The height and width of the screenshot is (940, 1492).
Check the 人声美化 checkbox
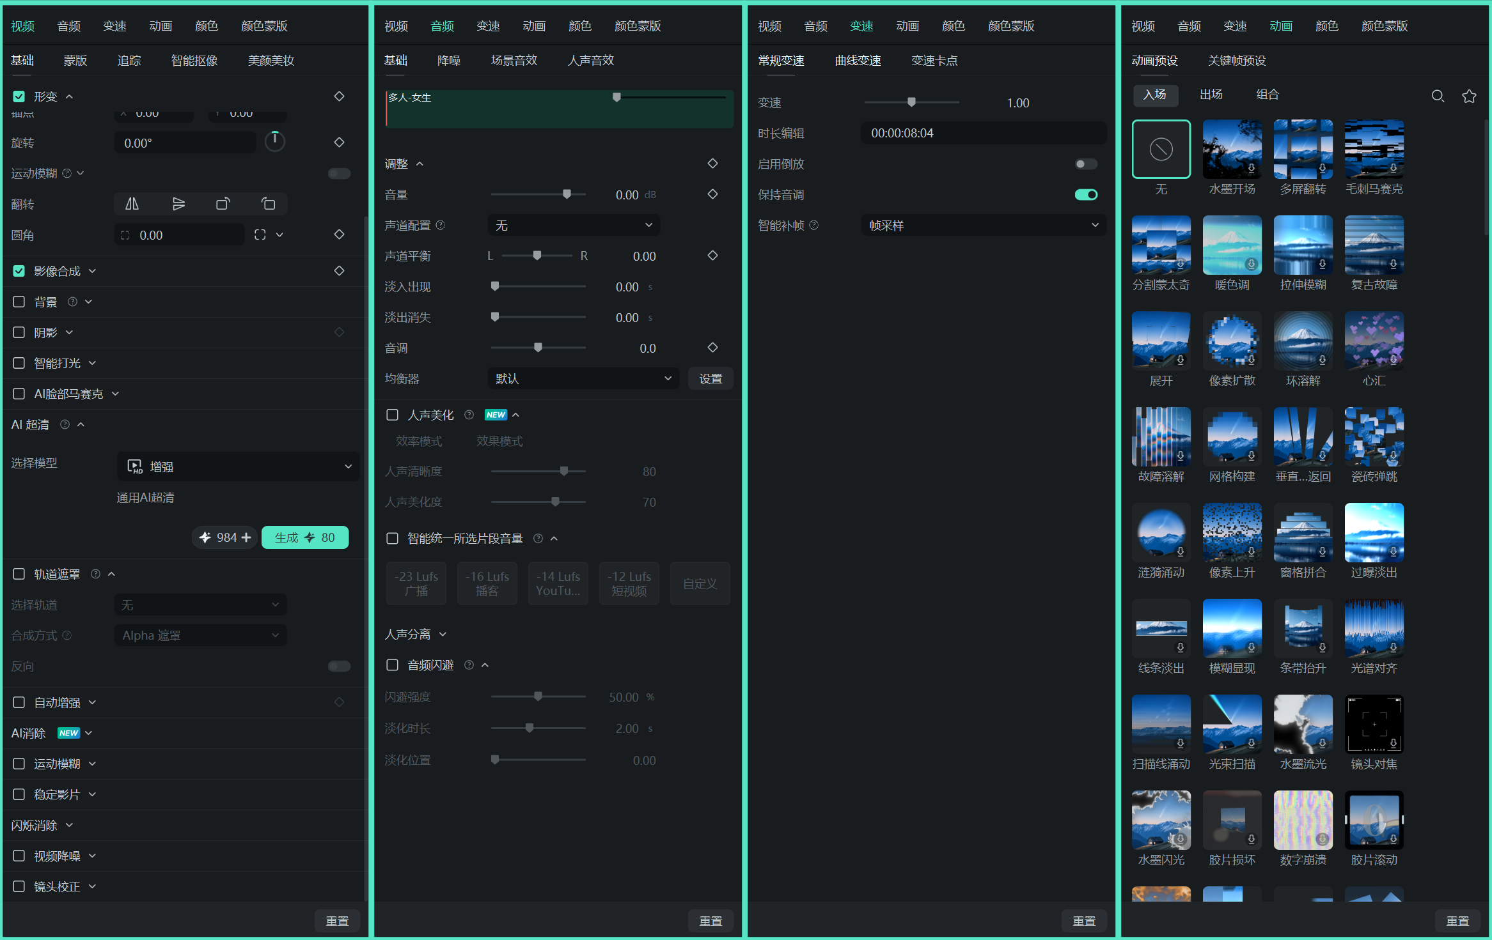pos(393,415)
